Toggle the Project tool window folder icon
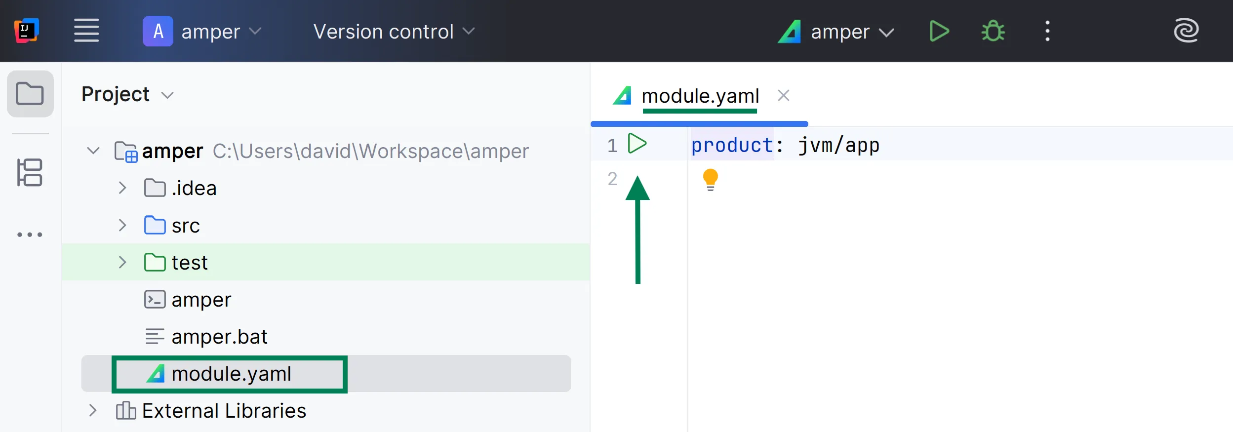 tap(30, 94)
